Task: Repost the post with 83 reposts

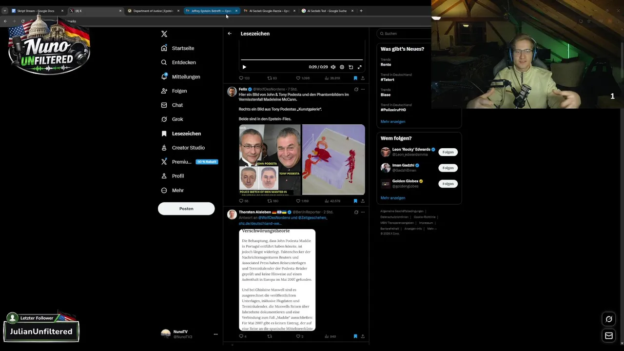Action: click(x=272, y=78)
